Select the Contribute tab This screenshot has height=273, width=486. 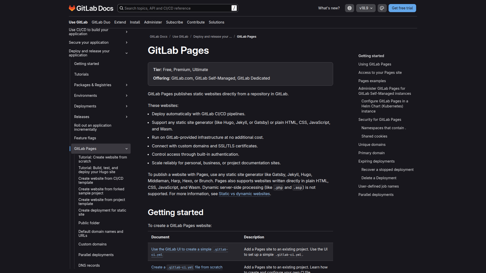(196, 22)
